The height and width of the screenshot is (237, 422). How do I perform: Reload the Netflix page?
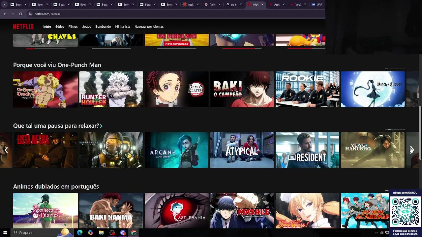[20, 14]
